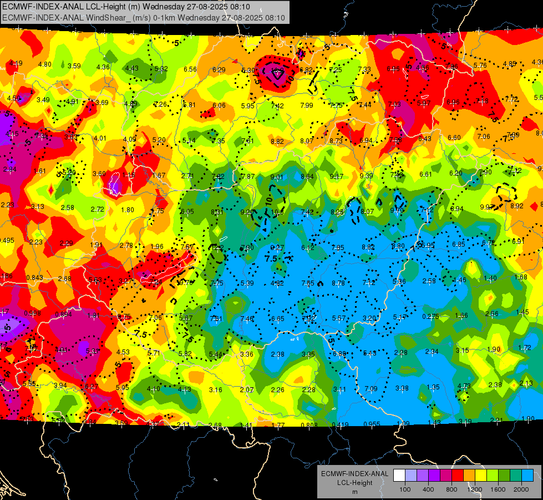Click the grid value '5.76'
Viewport: 543px width, 500px height.
tap(480, 65)
